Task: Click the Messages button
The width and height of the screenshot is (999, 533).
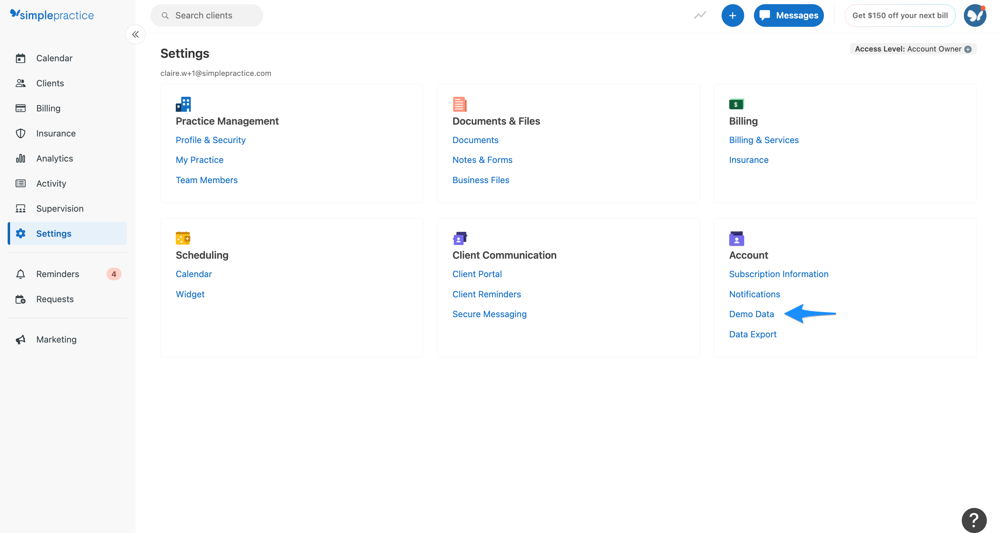Action: pos(788,16)
